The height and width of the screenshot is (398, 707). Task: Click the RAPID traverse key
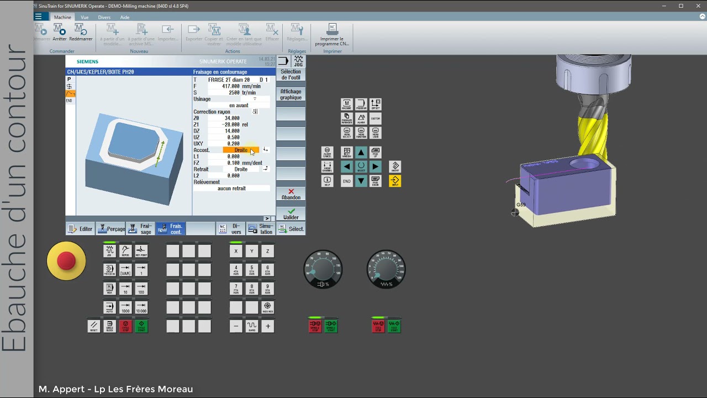pos(252,326)
